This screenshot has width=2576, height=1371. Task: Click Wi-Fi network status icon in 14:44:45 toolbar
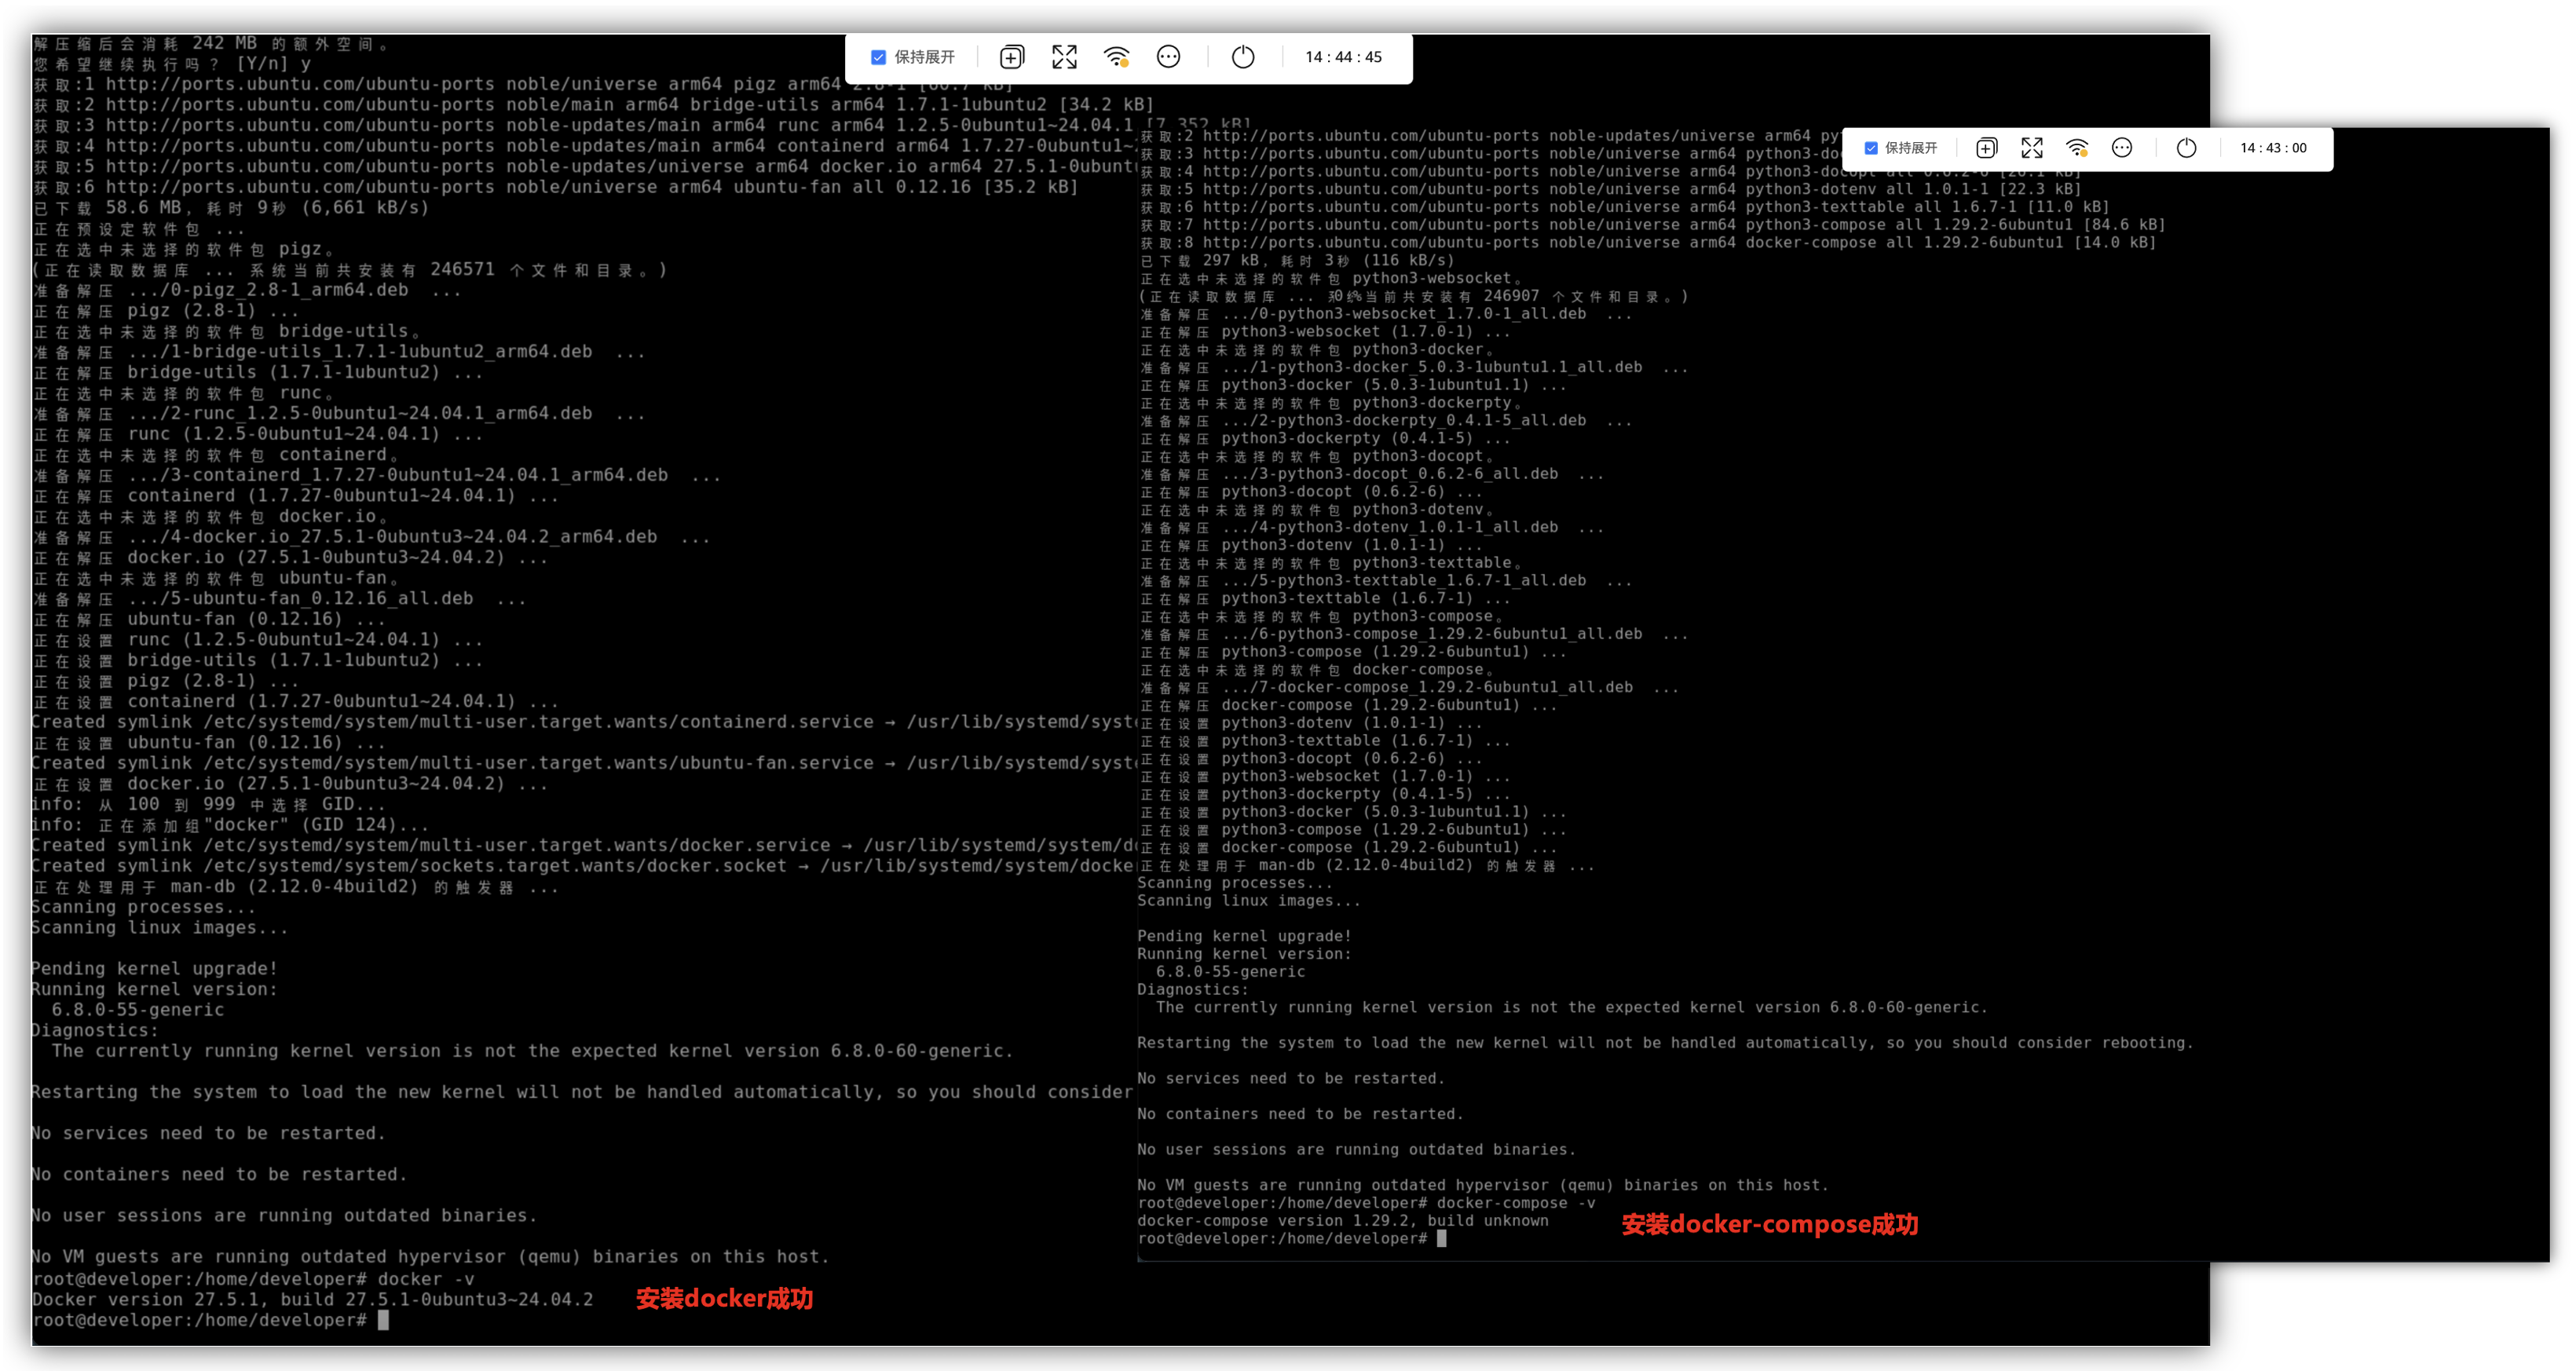click(x=1117, y=57)
